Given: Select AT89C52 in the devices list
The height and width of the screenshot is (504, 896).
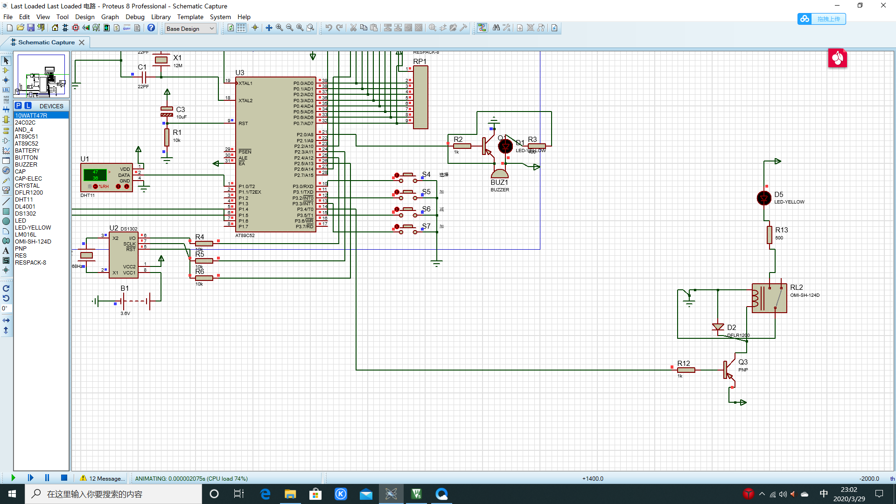Looking at the screenshot, I should pyautogui.click(x=41, y=144).
